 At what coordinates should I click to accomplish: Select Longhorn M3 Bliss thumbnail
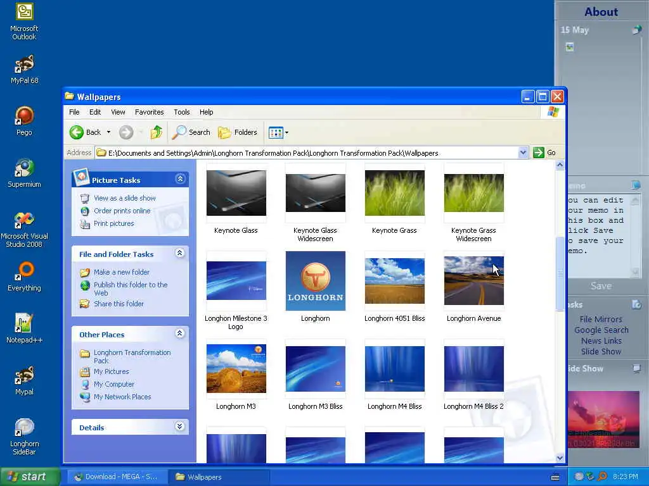tap(316, 369)
